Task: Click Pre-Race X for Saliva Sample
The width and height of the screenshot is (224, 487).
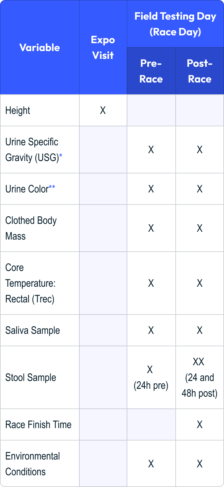Action: (x=151, y=330)
